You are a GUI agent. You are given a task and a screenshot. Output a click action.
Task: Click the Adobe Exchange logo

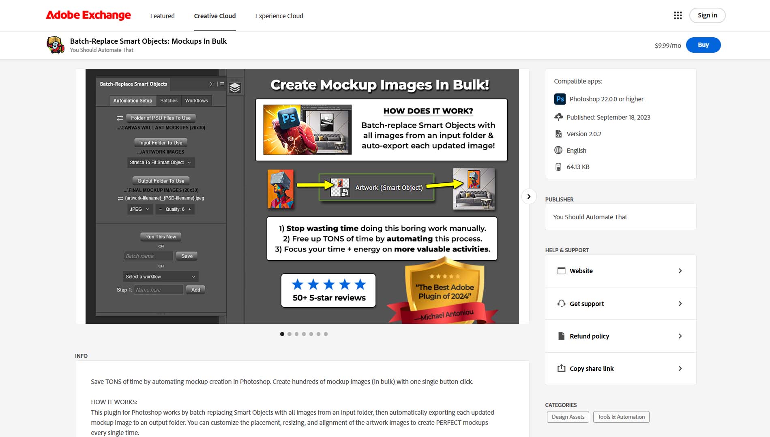tap(88, 15)
